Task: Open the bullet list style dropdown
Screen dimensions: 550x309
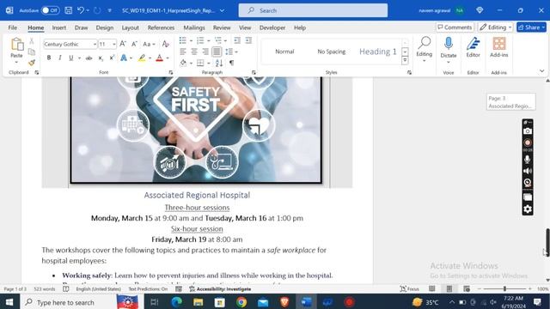Action: [191, 40]
